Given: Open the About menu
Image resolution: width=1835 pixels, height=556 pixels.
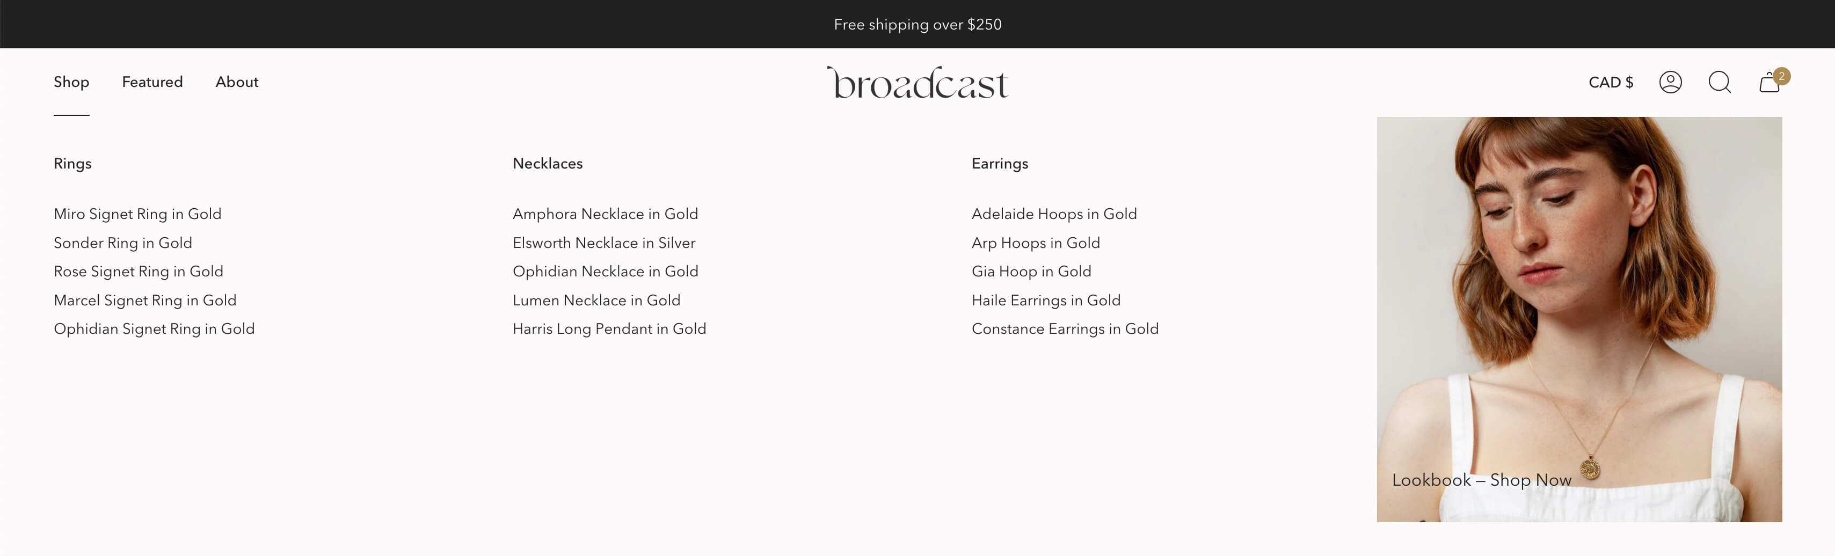Looking at the screenshot, I should (x=237, y=83).
